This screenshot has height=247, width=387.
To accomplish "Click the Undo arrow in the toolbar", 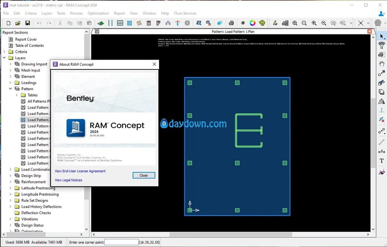I will click(x=39, y=23).
